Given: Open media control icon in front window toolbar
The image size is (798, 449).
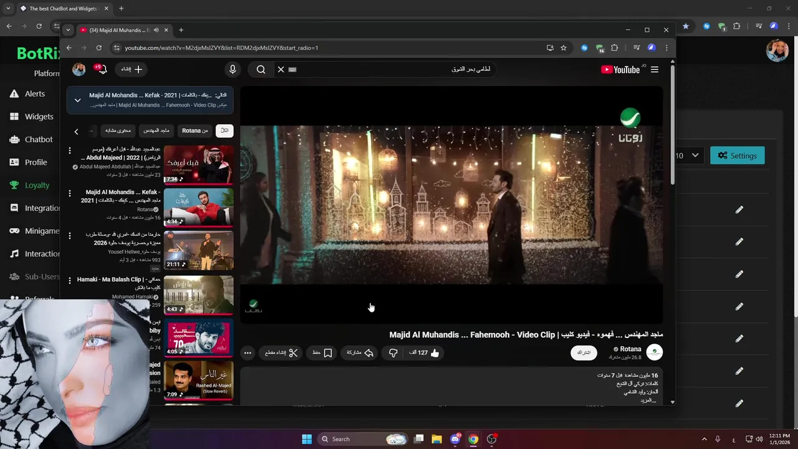Looking at the screenshot, I should pyautogui.click(x=637, y=47).
